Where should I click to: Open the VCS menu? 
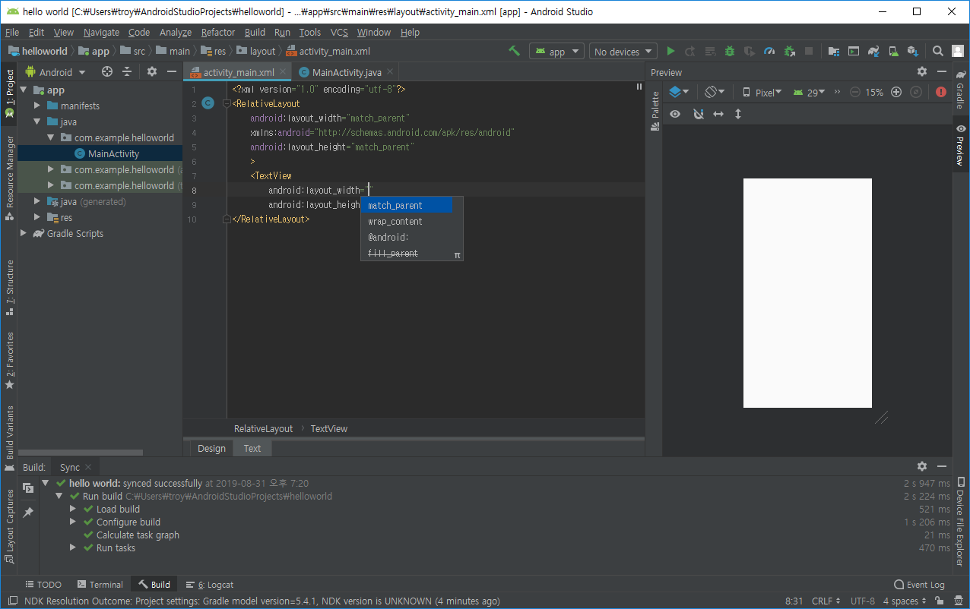click(339, 32)
